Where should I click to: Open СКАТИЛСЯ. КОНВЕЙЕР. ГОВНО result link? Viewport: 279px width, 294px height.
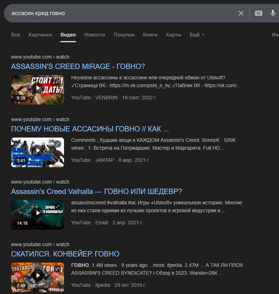tap(65, 254)
